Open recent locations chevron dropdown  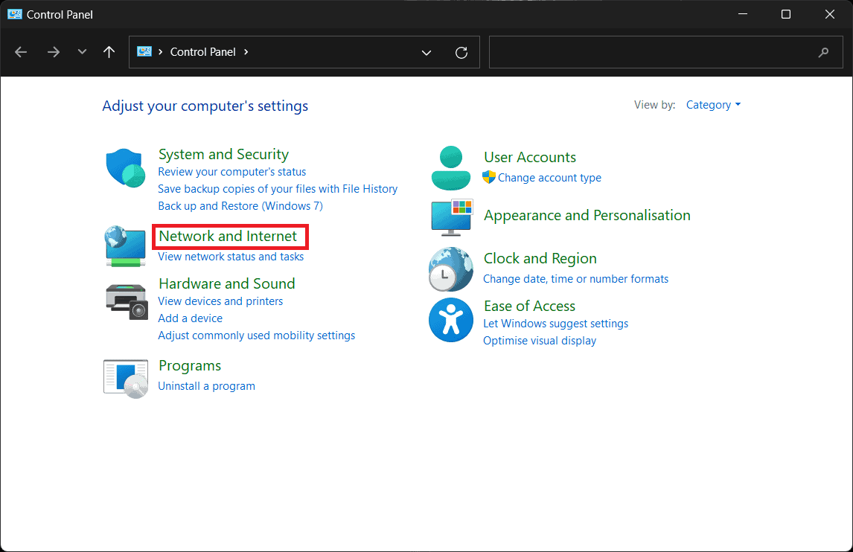pos(82,52)
